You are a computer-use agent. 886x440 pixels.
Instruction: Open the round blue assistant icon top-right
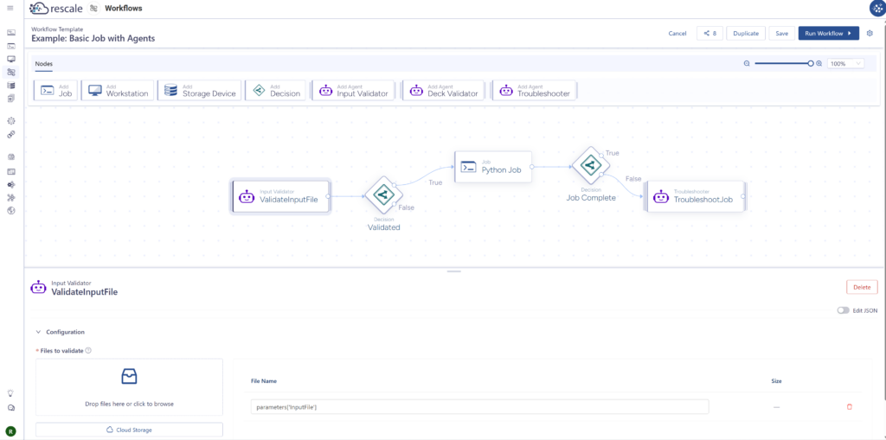click(876, 9)
